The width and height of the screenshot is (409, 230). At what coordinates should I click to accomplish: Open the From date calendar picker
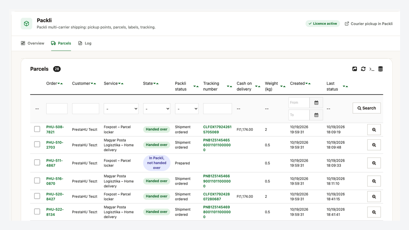(316, 103)
